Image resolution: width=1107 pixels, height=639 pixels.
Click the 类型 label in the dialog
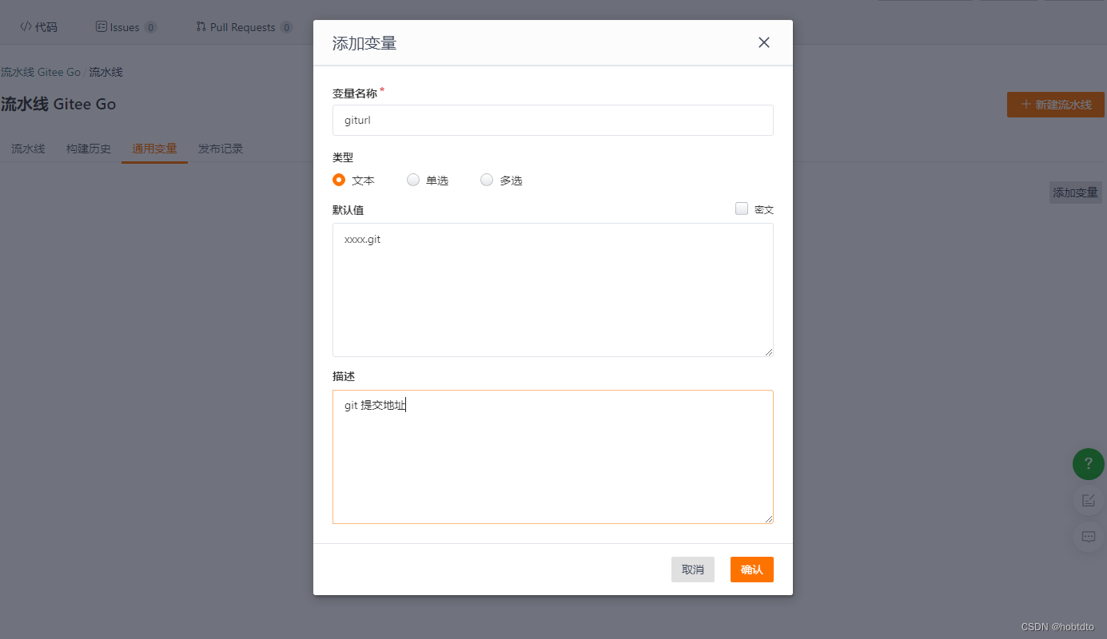[343, 157]
